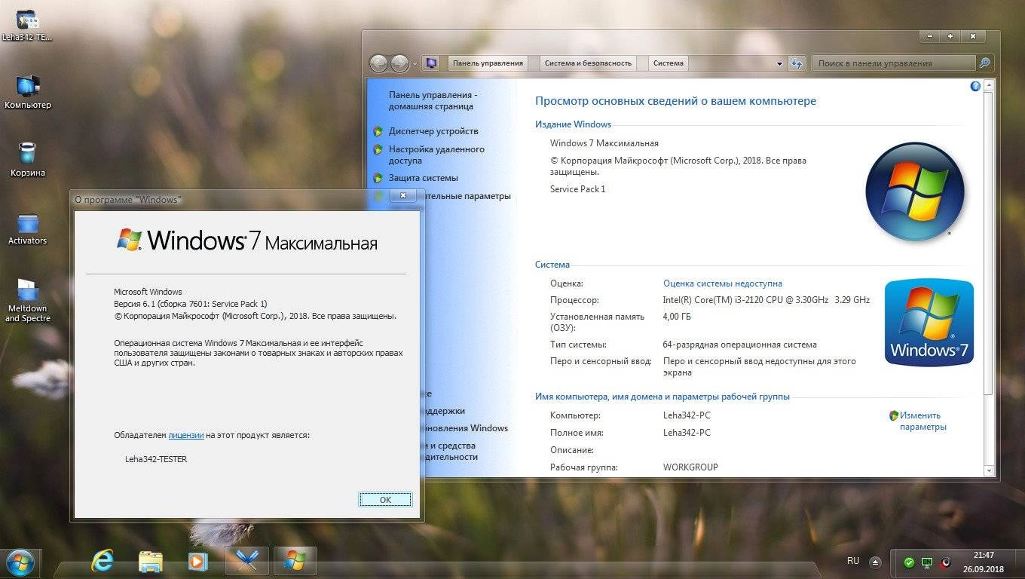Viewport: 1025px width, 579px height.
Task: Open Настройка удаленного доступа
Action: [436, 155]
